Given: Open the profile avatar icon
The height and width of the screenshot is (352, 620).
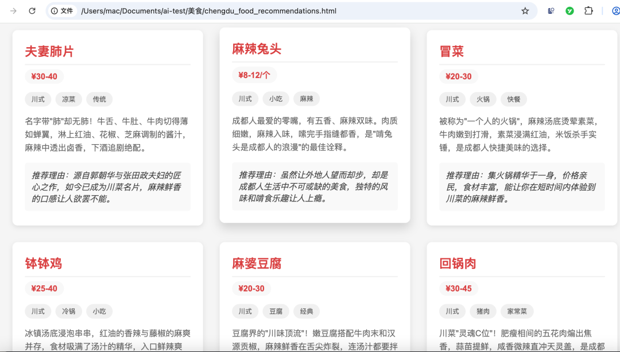Looking at the screenshot, I should click(x=615, y=11).
